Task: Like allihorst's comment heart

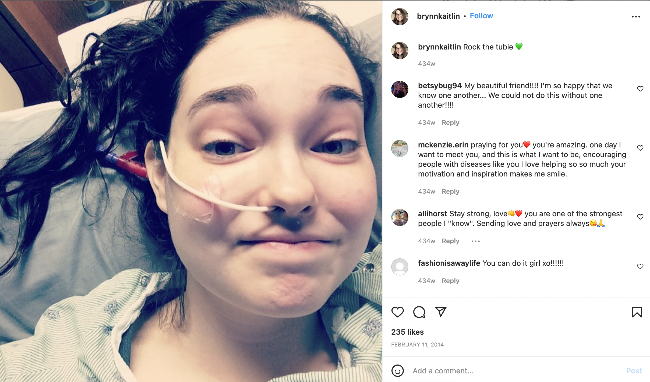Action: [x=640, y=217]
